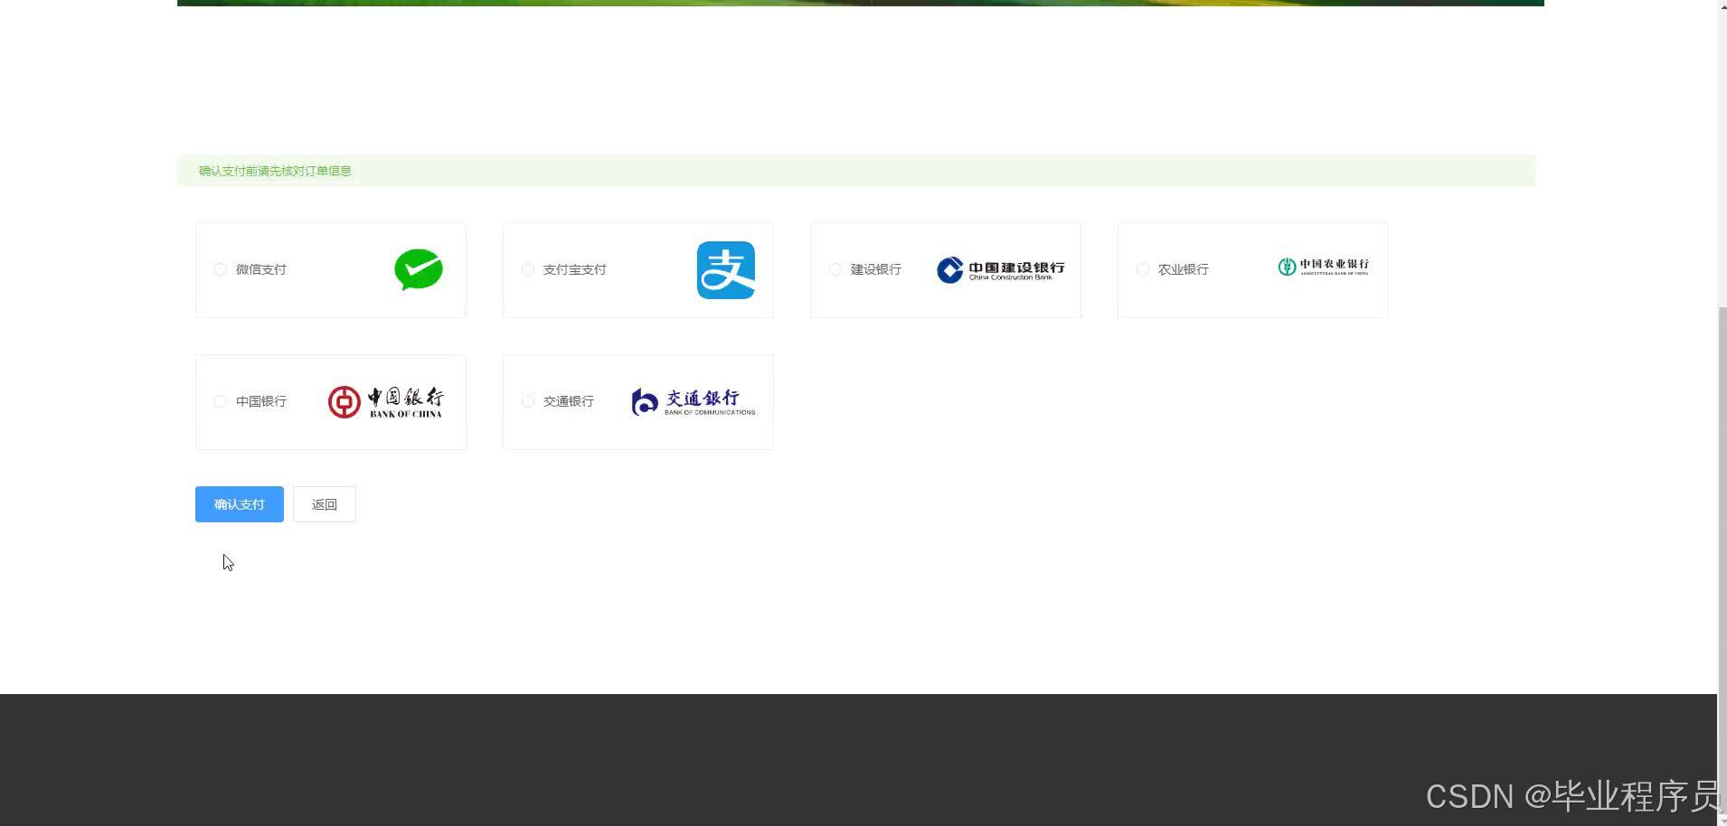Click the blue Alipay logo
The image size is (1727, 826).
coord(726,270)
